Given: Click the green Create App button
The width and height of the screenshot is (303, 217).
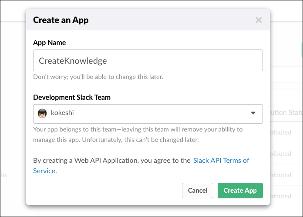Looking at the screenshot, I should tap(240, 191).
